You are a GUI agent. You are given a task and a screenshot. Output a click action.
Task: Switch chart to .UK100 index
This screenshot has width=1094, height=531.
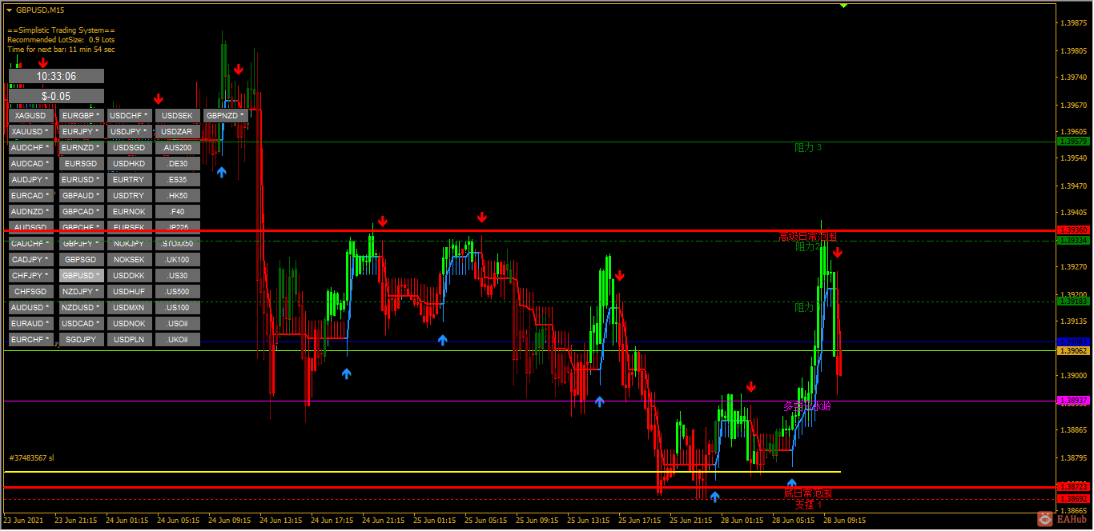(177, 260)
